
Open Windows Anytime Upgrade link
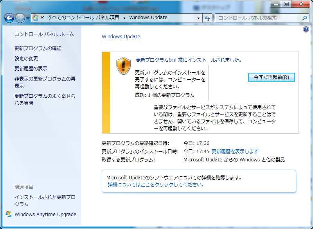(x=45, y=215)
